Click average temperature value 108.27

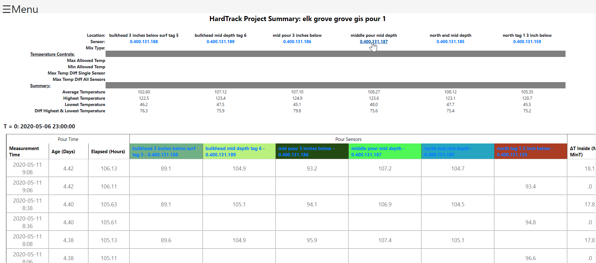[x=374, y=92]
